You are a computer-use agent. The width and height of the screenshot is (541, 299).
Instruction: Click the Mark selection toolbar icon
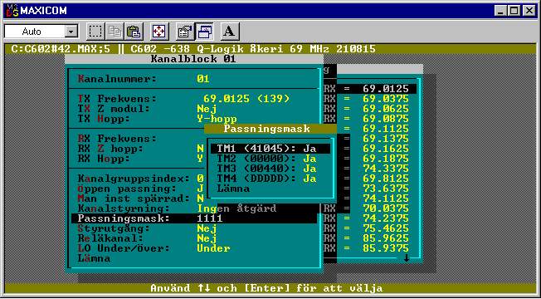click(x=95, y=32)
